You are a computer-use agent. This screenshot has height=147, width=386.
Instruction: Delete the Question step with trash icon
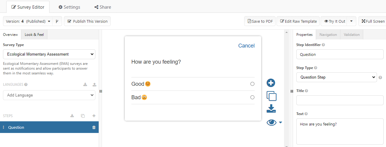point(94,127)
